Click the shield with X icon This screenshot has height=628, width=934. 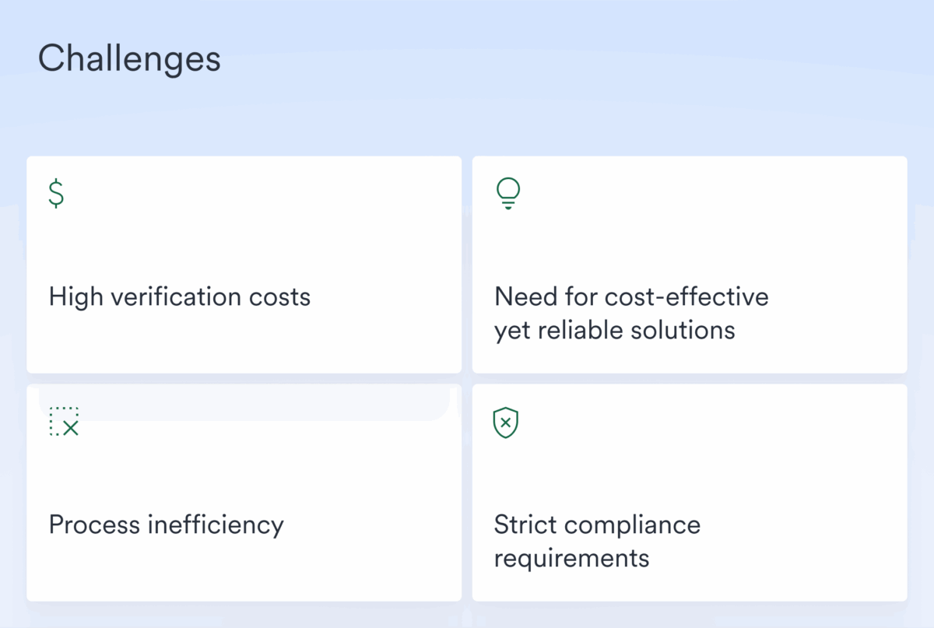(506, 422)
